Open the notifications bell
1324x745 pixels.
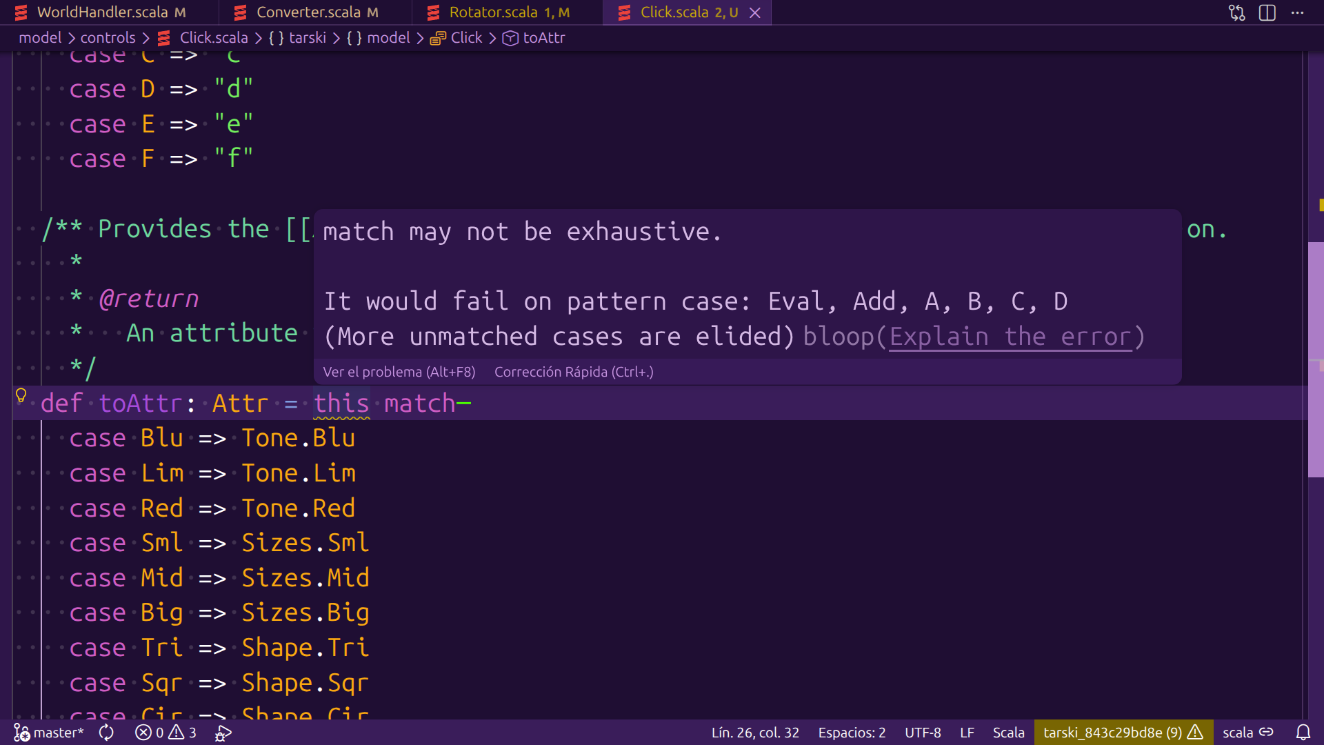(x=1303, y=733)
